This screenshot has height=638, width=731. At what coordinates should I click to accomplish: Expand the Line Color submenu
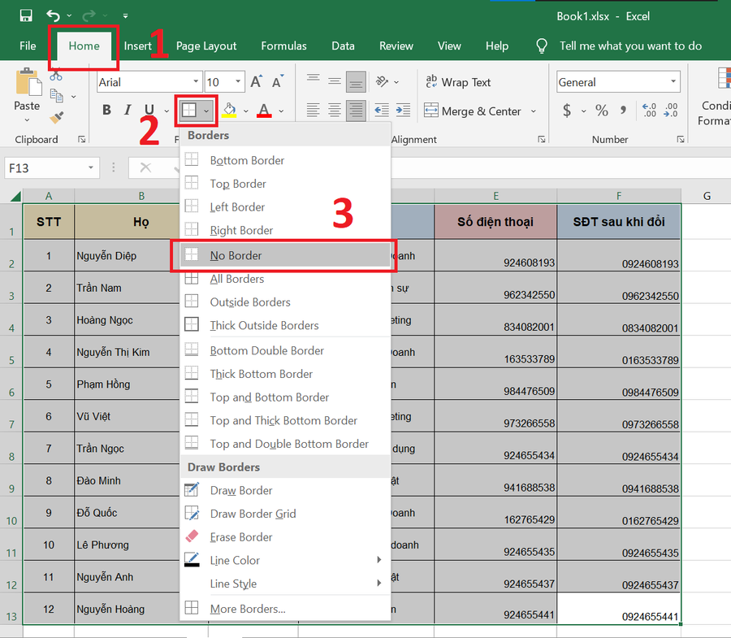285,560
